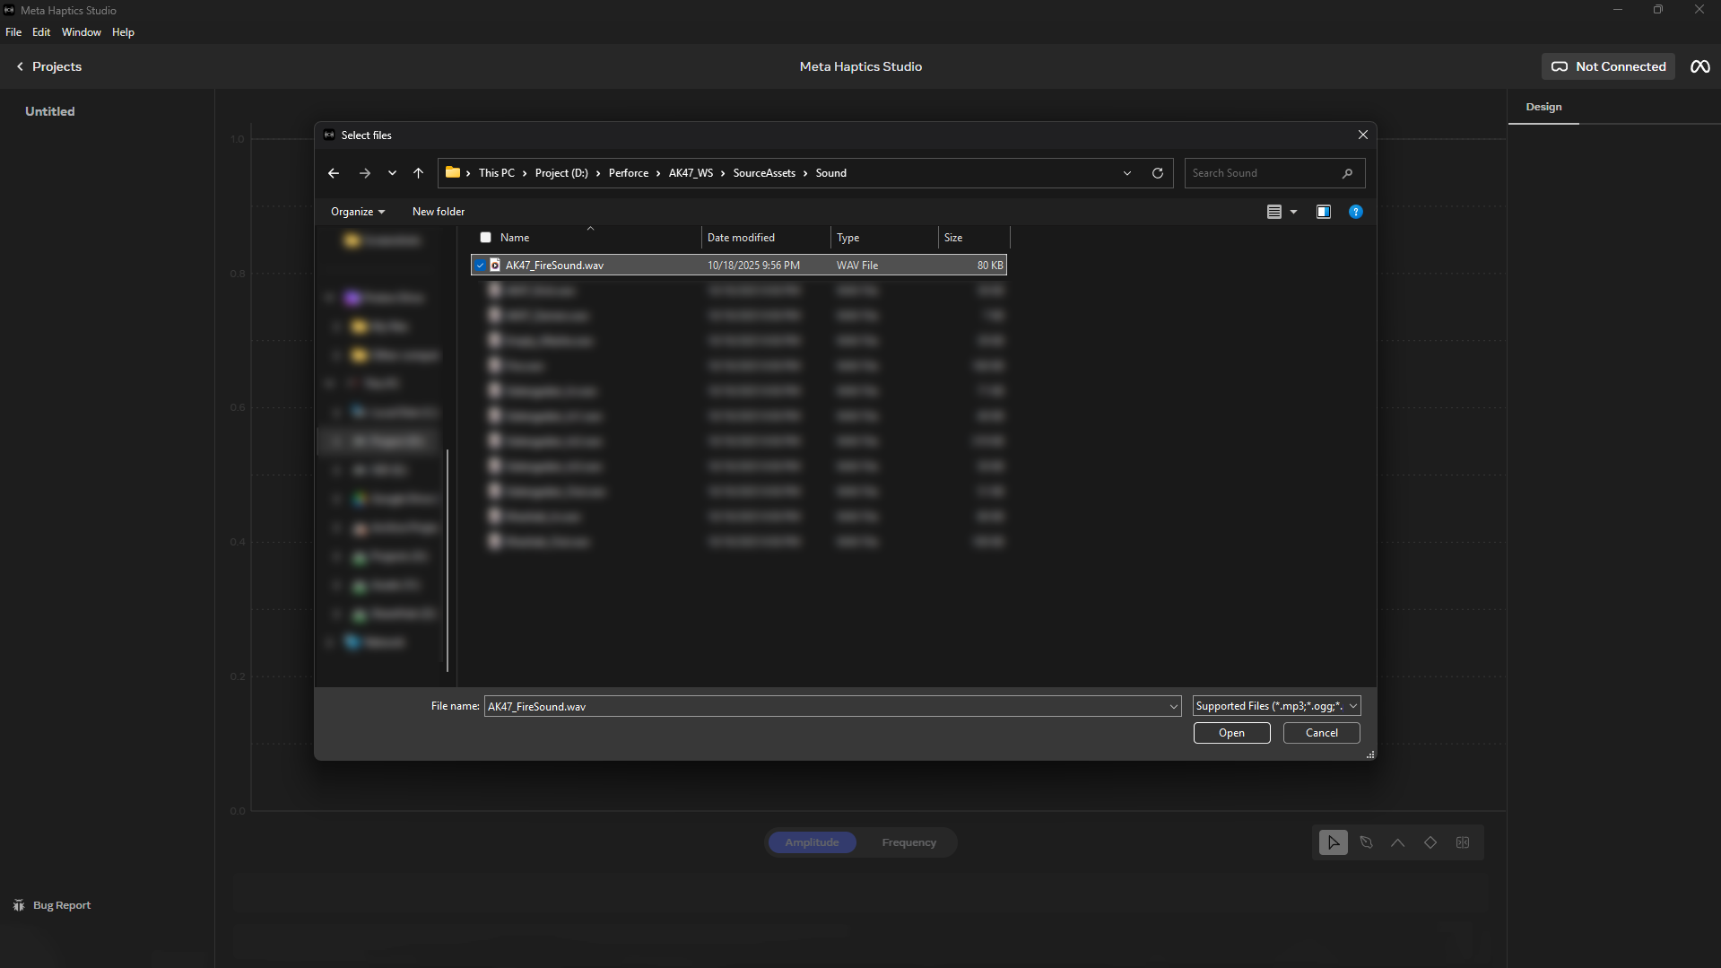Click the Cancel button
Viewport: 1721px width, 968px height.
point(1321,733)
